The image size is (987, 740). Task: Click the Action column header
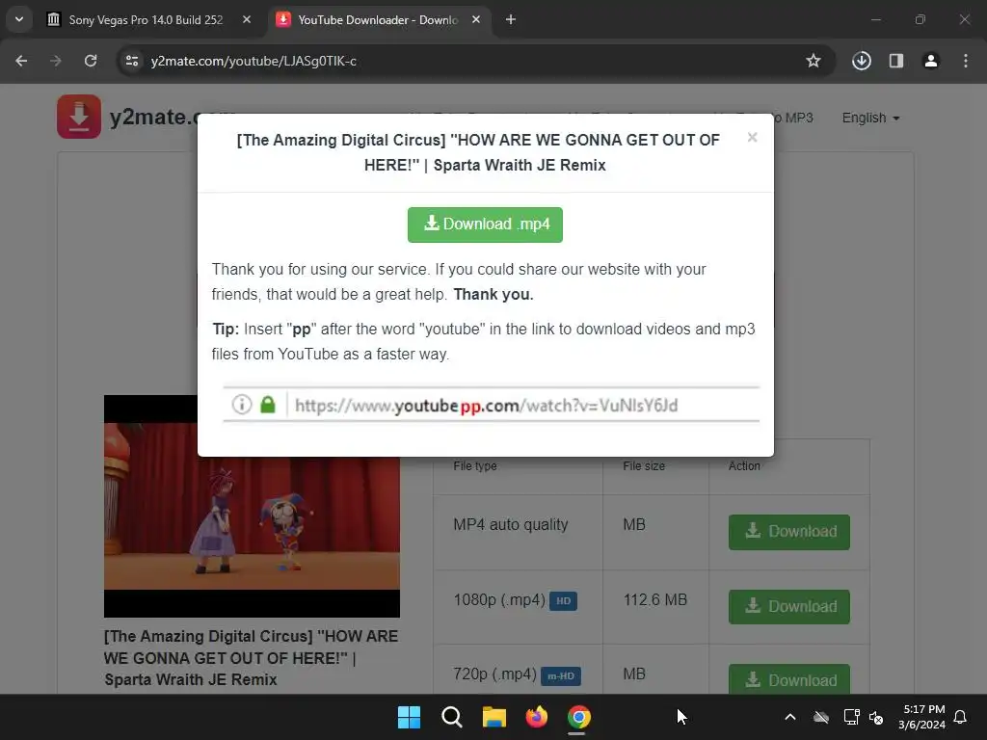coord(744,466)
